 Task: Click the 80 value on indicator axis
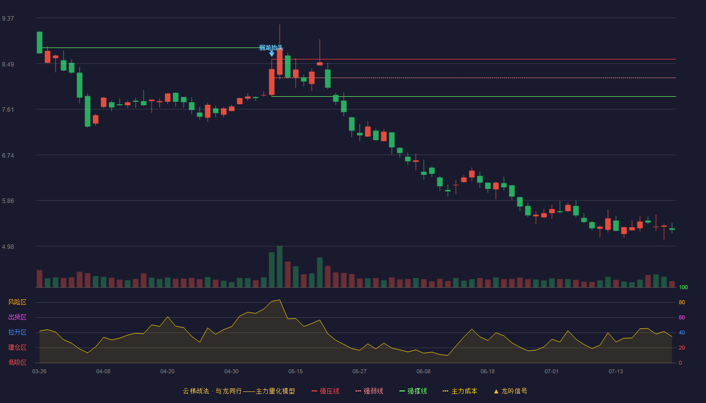pos(682,302)
